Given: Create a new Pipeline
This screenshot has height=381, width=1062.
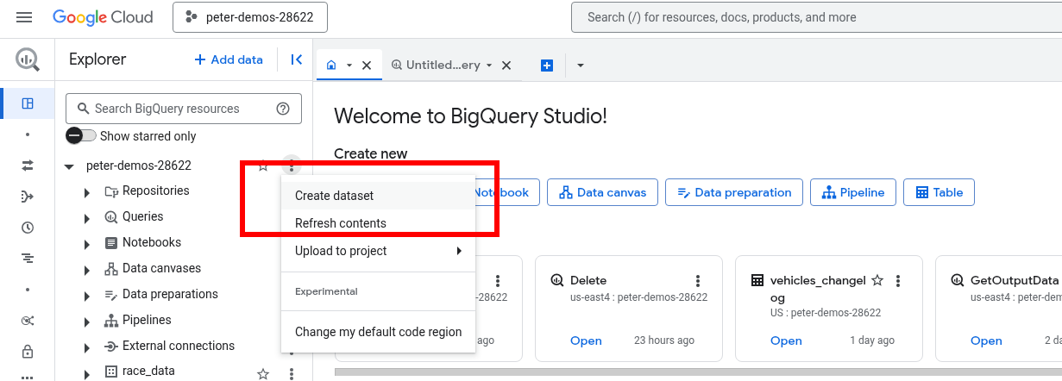Looking at the screenshot, I should [x=853, y=192].
